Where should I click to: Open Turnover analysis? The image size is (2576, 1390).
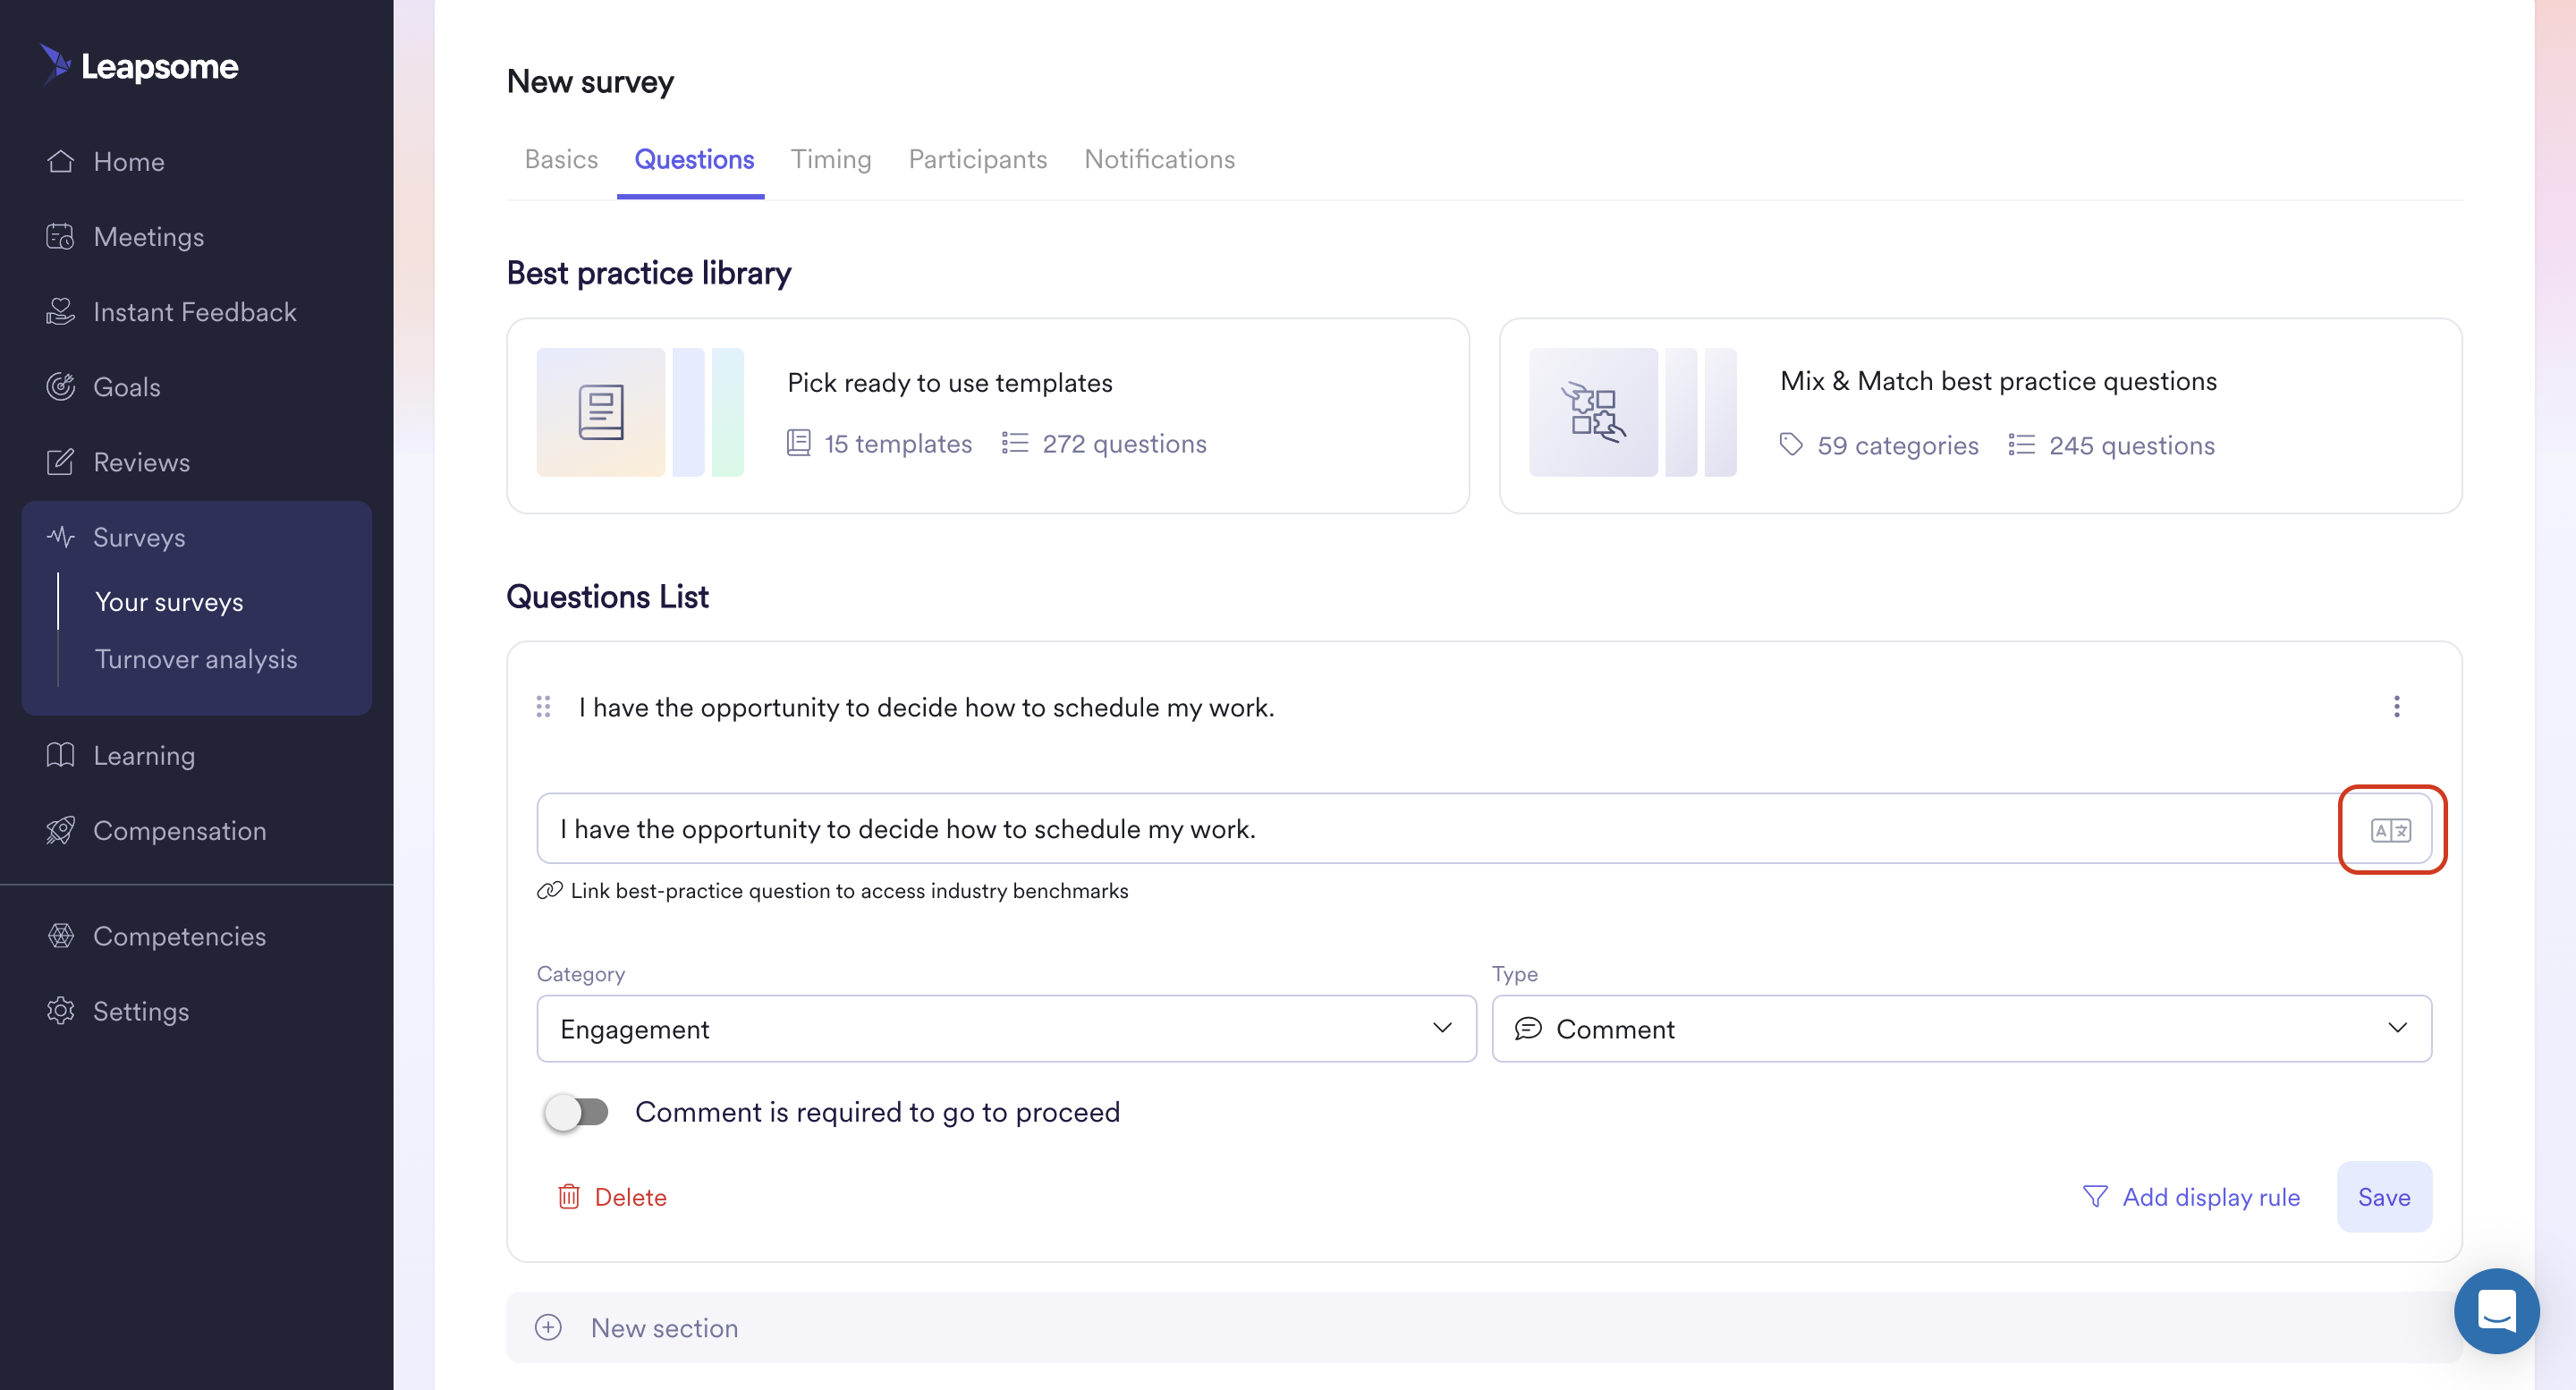tap(196, 659)
